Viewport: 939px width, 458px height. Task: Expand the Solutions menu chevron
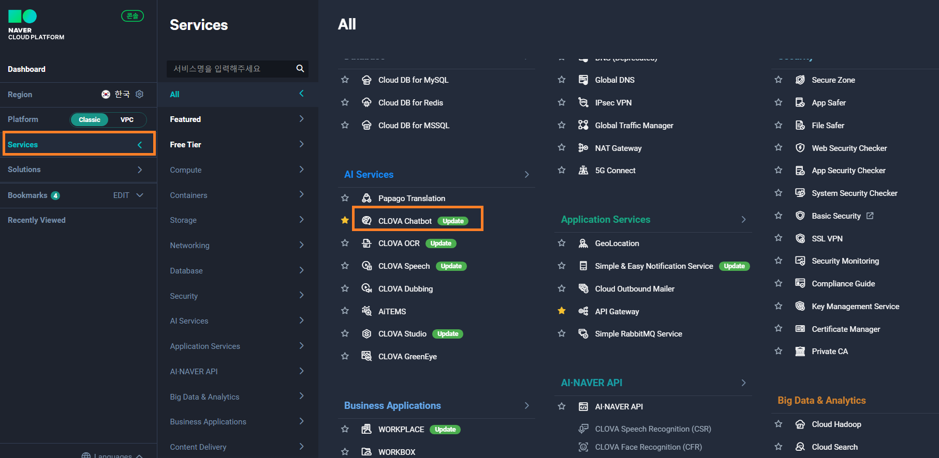pyautogui.click(x=140, y=170)
